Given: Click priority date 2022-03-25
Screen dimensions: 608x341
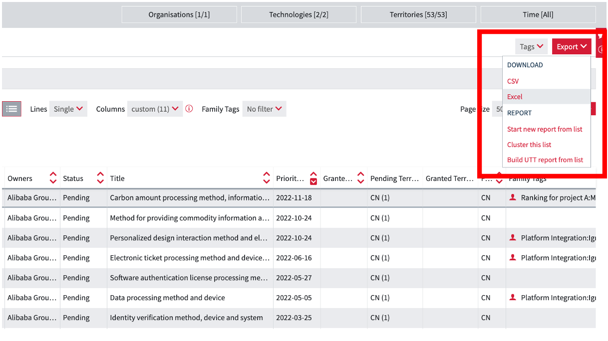Looking at the screenshot, I should coord(294,318).
